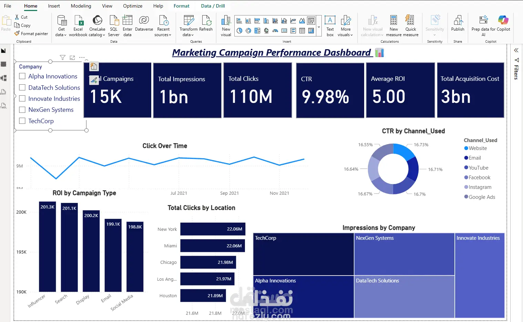The height and width of the screenshot is (322, 523).
Task: Open the Dataverse connector
Action: click(x=144, y=23)
